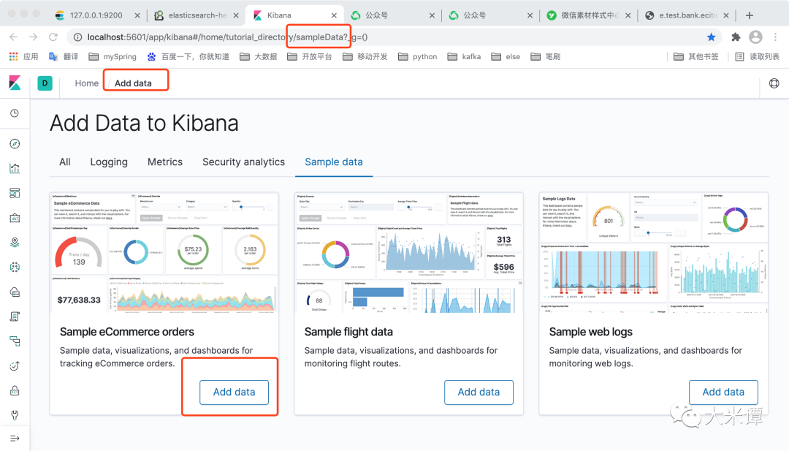Screen dimensions: 789x451
Task: Switch to e.test.bank.ecitic browser tab
Action: 687,15
